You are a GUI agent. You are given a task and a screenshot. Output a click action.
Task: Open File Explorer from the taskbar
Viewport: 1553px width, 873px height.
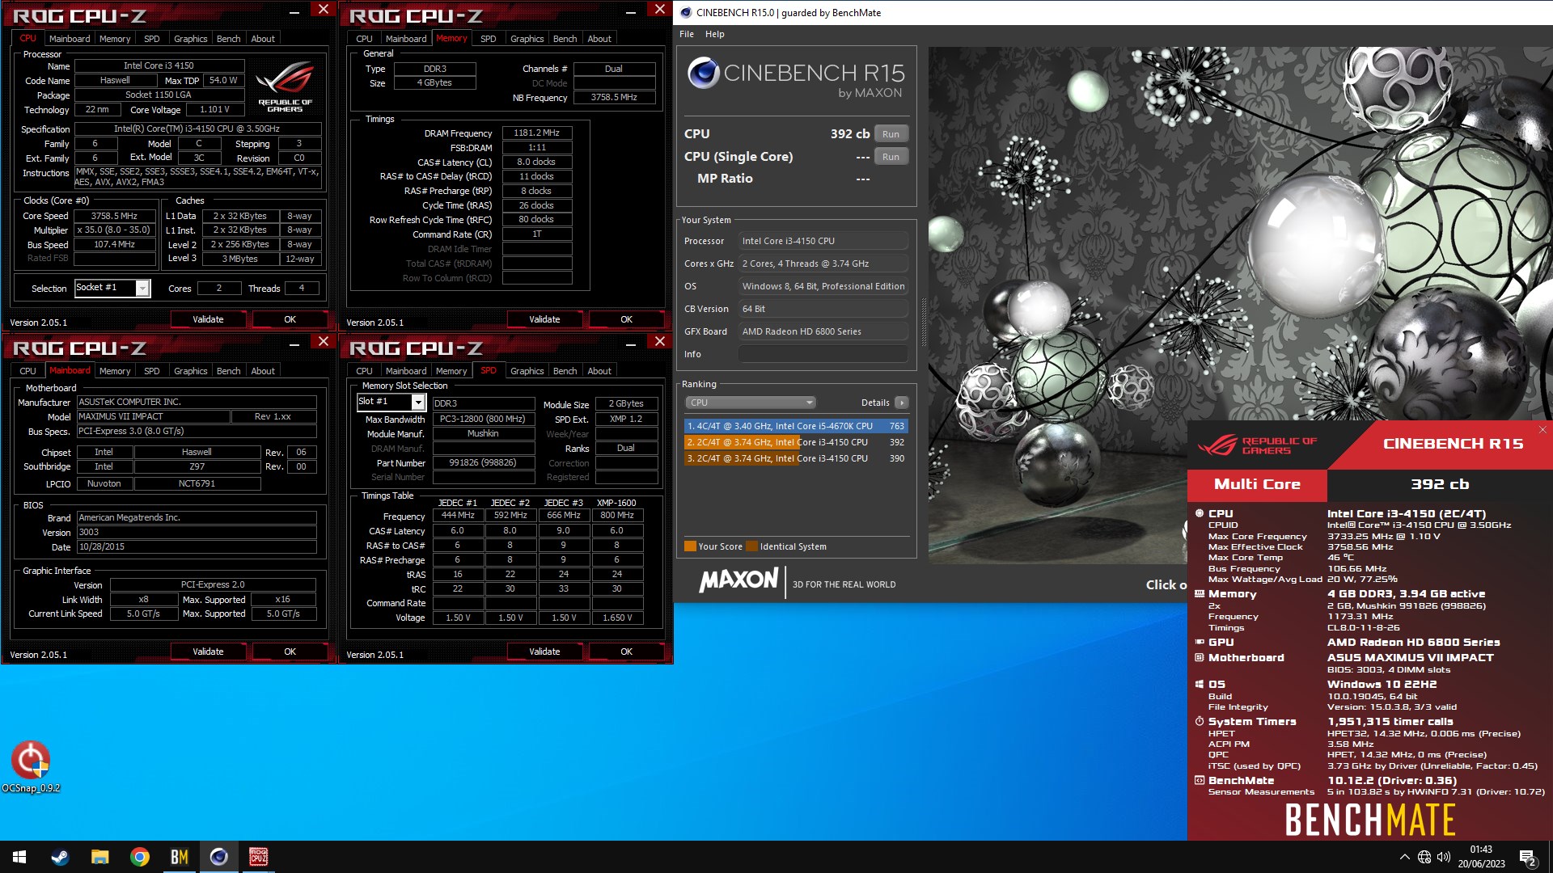coord(99,857)
